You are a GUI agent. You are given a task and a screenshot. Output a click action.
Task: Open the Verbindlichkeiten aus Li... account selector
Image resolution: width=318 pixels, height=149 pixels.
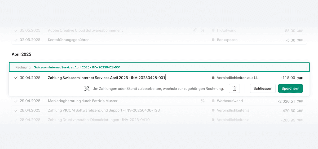[x=236, y=78]
